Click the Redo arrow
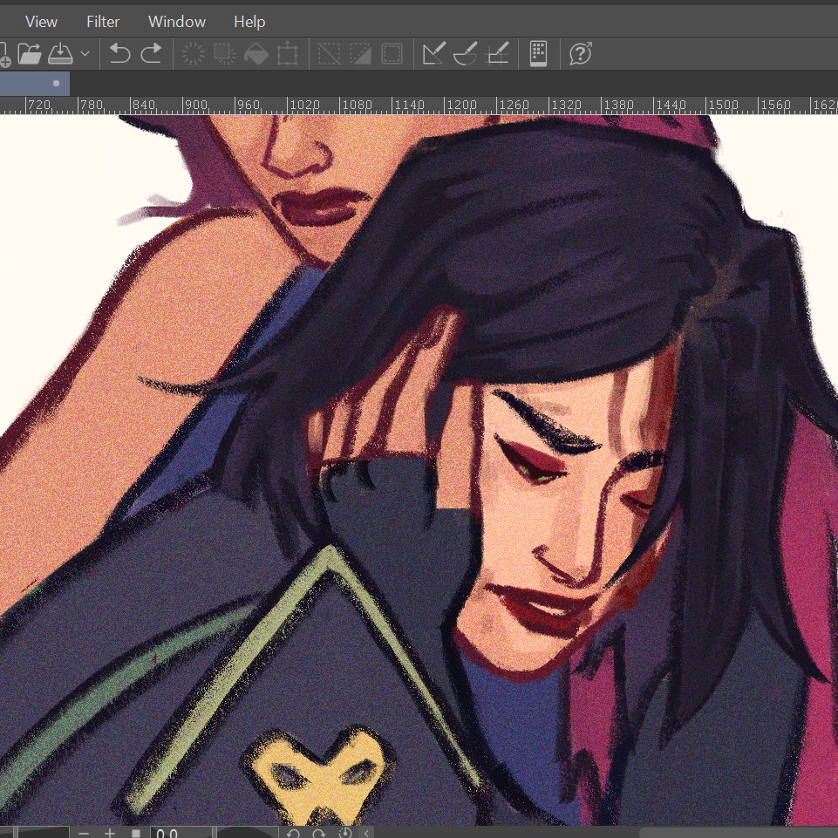The width and height of the screenshot is (838, 838). point(151,54)
